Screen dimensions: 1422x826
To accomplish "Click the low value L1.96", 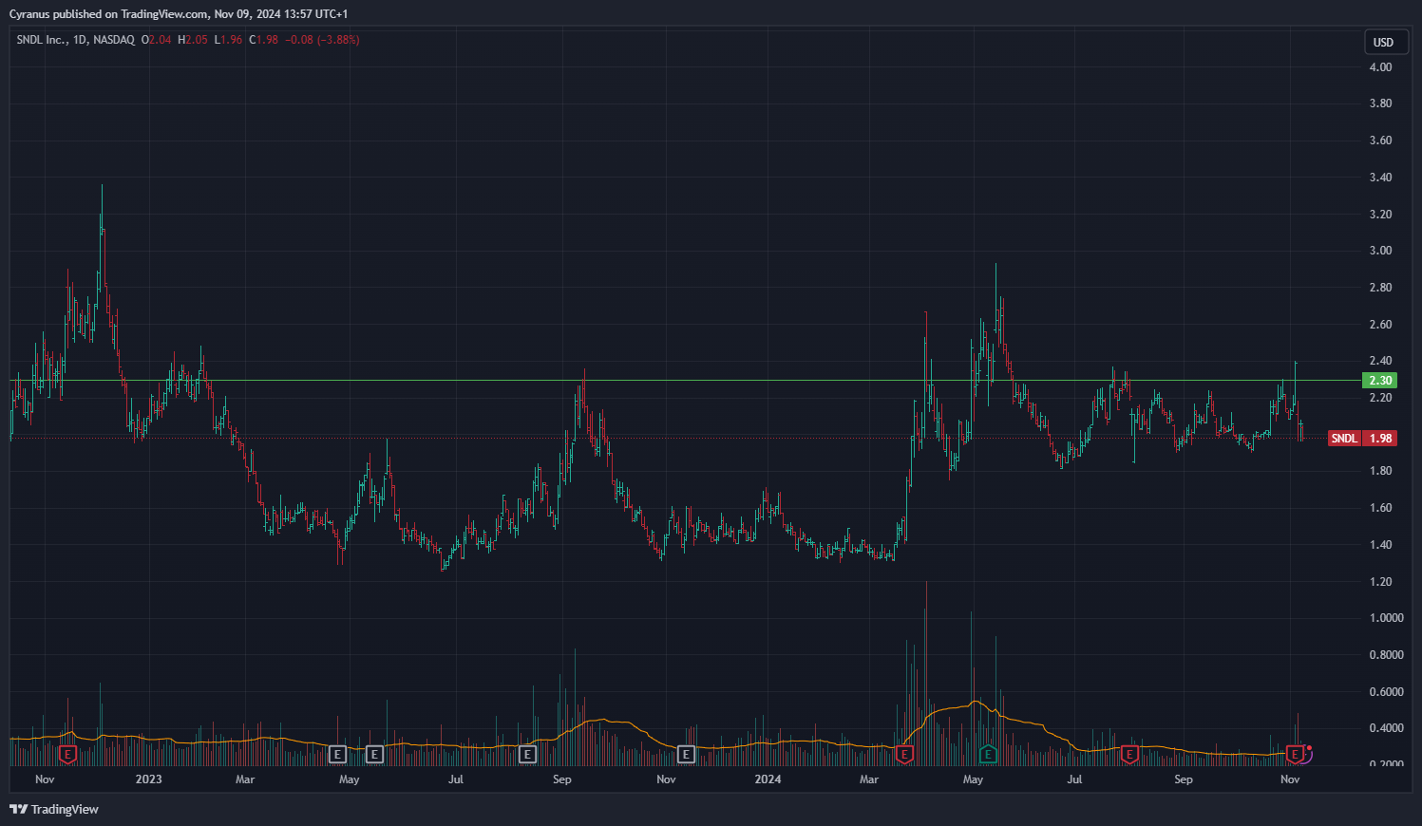I will point(228,40).
